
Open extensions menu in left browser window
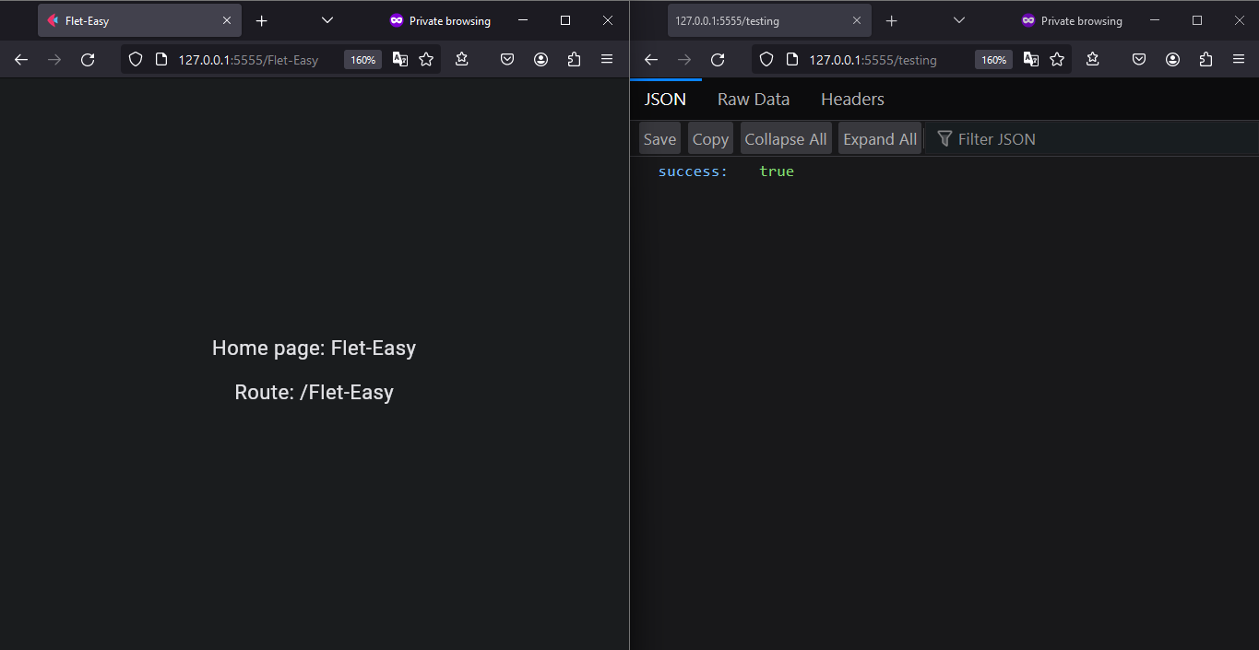[x=575, y=60]
